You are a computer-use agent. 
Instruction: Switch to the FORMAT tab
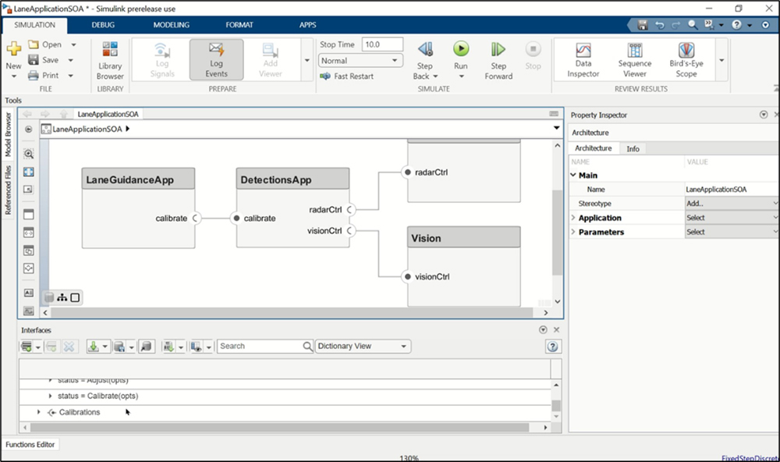click(239, 25)
